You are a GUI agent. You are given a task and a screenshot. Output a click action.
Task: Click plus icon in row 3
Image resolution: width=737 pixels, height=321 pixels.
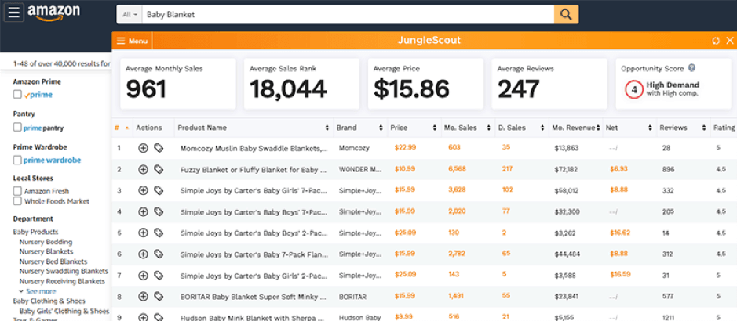click(143, 191)
